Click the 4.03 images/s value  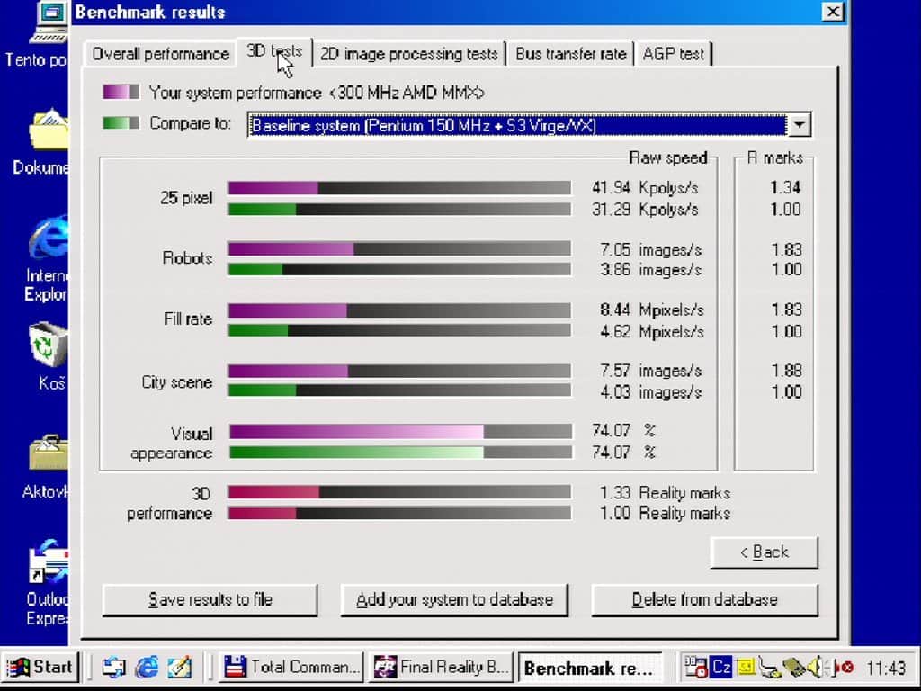click(x=651, y=392)
